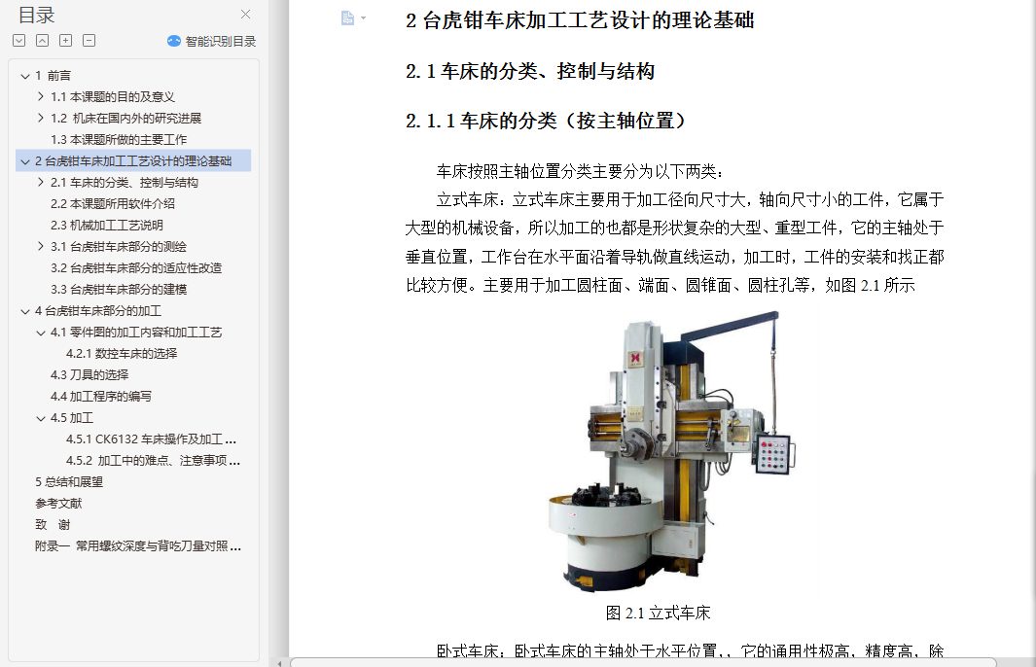Collapse the 4.5 加工 section

point(41,418)
